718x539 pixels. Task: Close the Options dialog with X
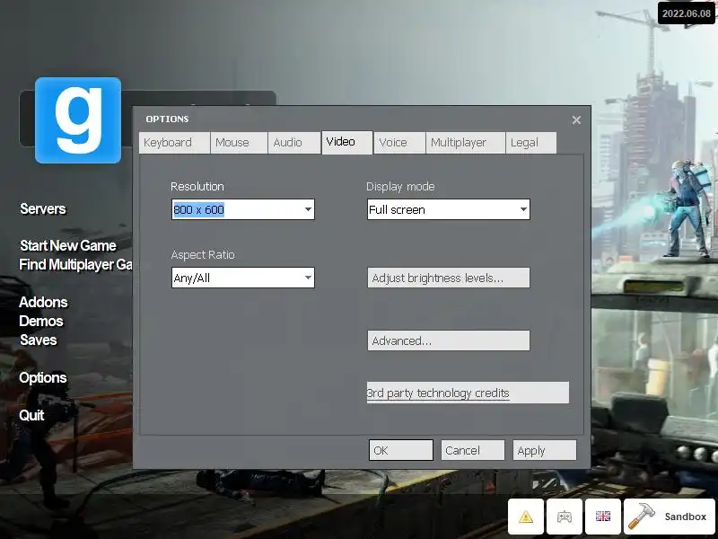pos(576,120)
